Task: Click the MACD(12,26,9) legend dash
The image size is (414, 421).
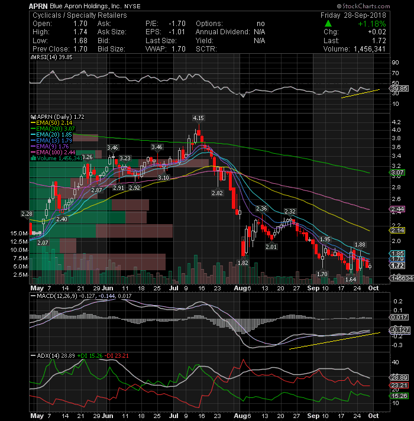Action: click(33, 296)
